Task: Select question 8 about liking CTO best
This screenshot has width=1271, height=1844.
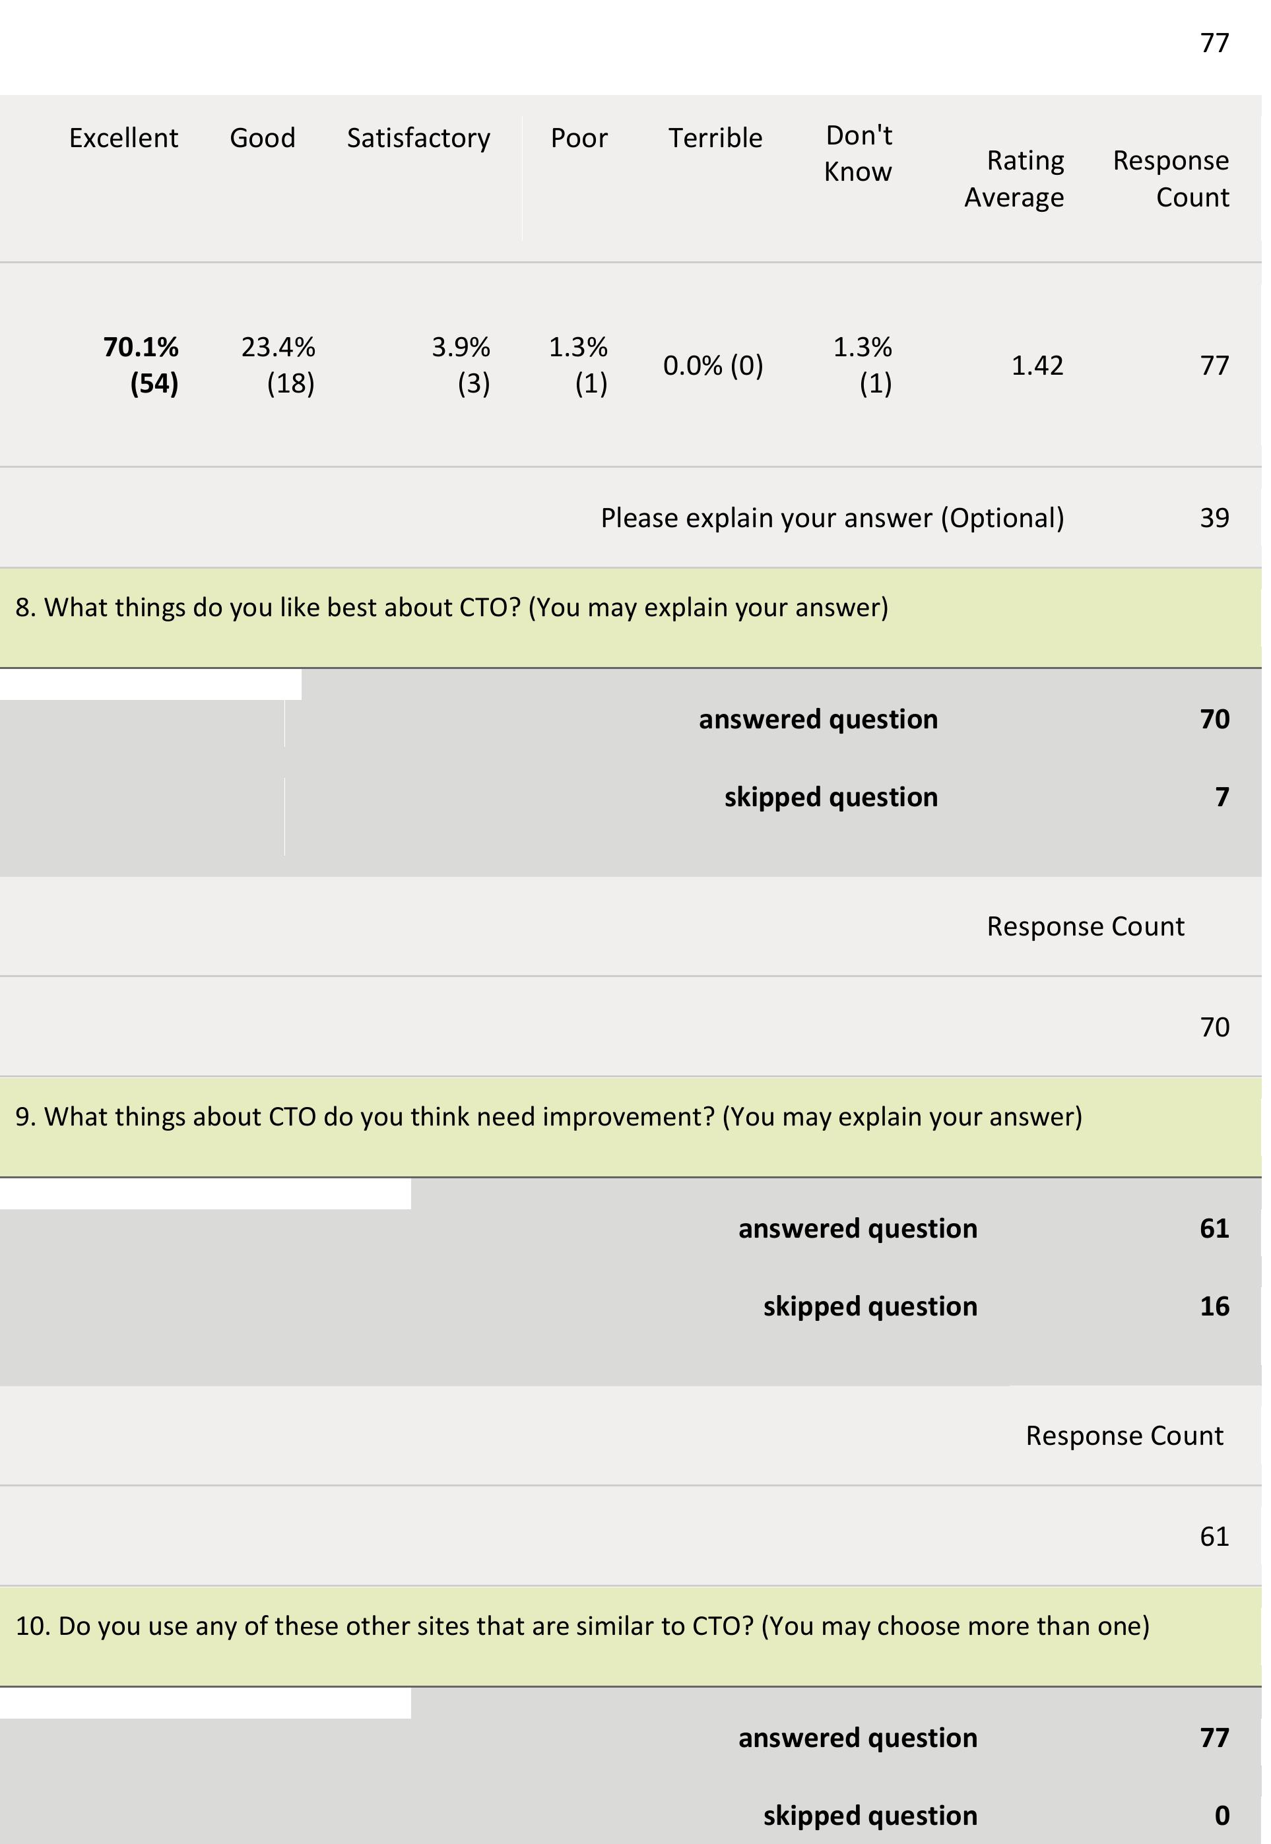Action: tap(451, 608)
